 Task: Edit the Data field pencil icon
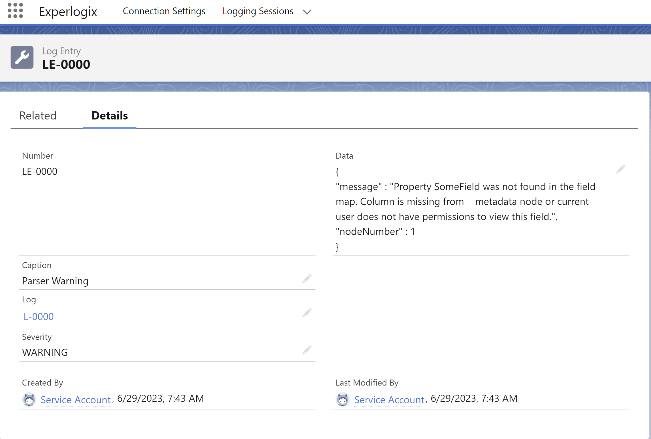[620, 169]
